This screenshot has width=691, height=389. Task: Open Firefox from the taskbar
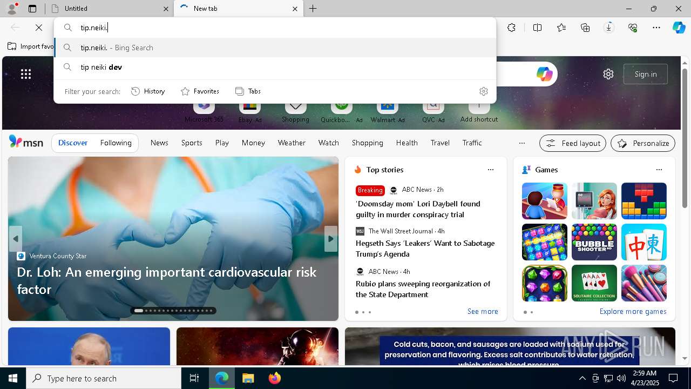coord(275,378)
